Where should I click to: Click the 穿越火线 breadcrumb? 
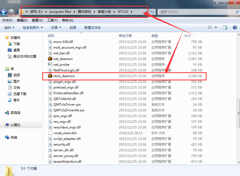coord(104,12)
